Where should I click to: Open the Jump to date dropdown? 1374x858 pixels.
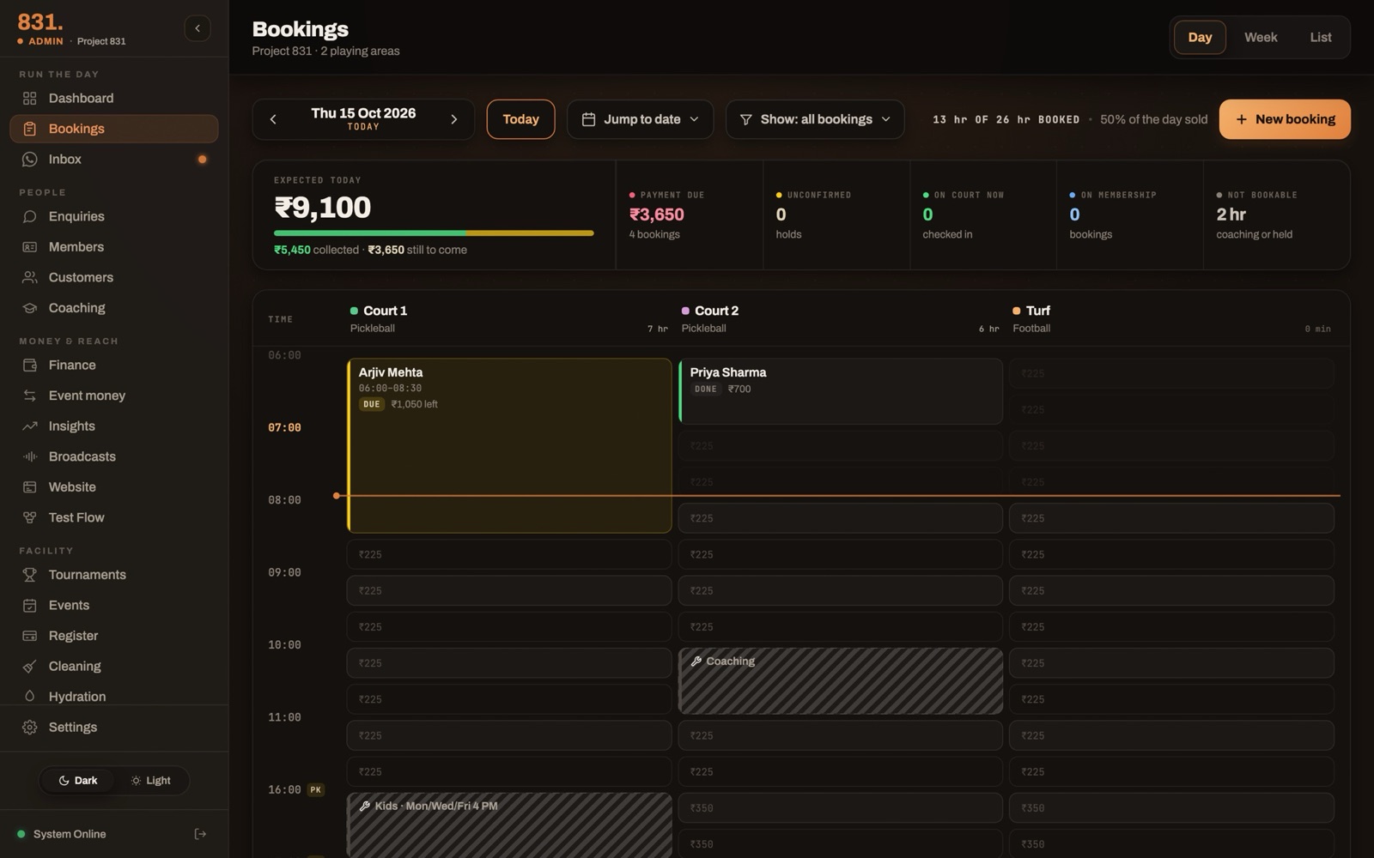pos(640,119)
